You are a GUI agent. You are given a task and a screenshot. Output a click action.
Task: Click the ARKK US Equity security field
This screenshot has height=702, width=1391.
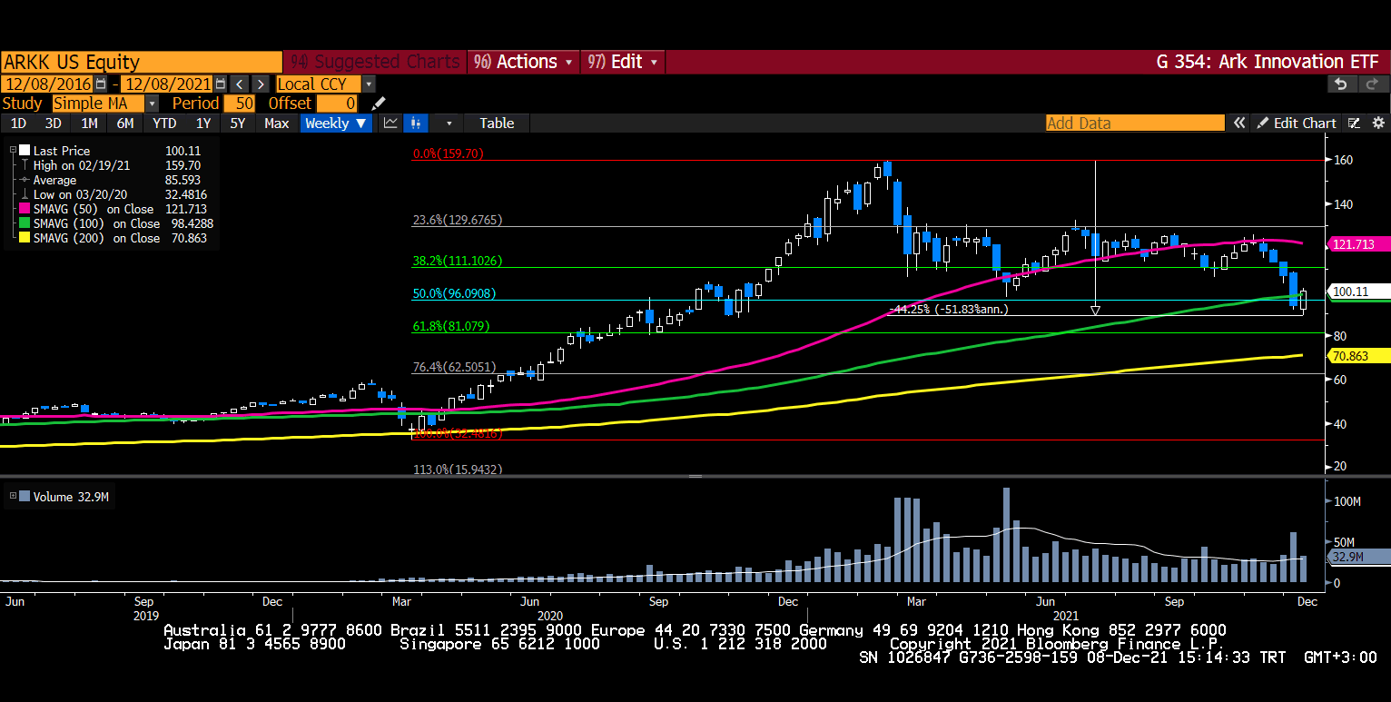142,62
